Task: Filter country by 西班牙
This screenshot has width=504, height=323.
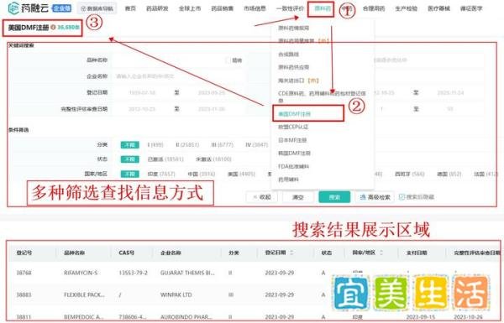Action: click(x=410, y=174)
